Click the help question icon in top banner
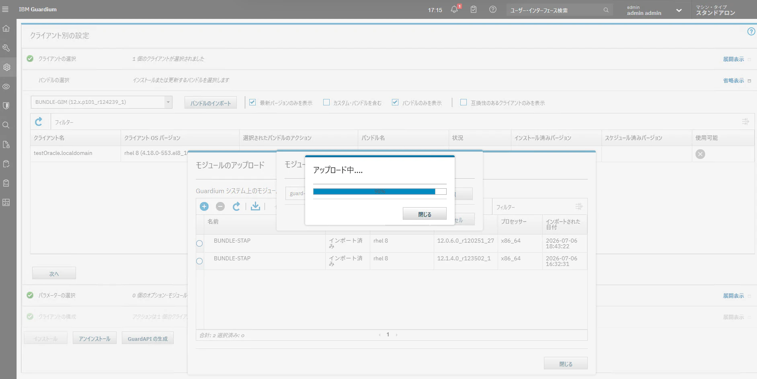The width and height of the screenshot is (757, 379). pos(493,9)
